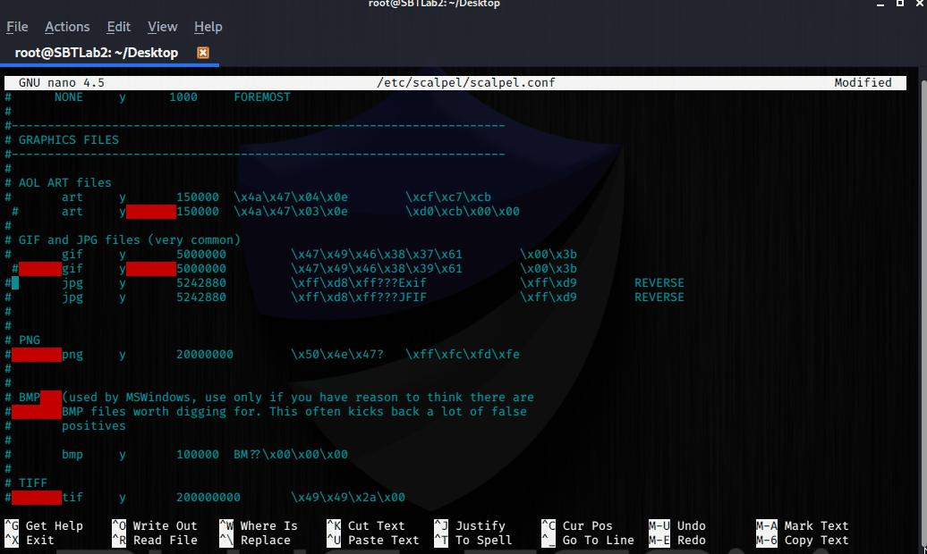Click the Where Is shortcut ^W
This screenshot has width=927, height=554.
click(x=259, y=525)
